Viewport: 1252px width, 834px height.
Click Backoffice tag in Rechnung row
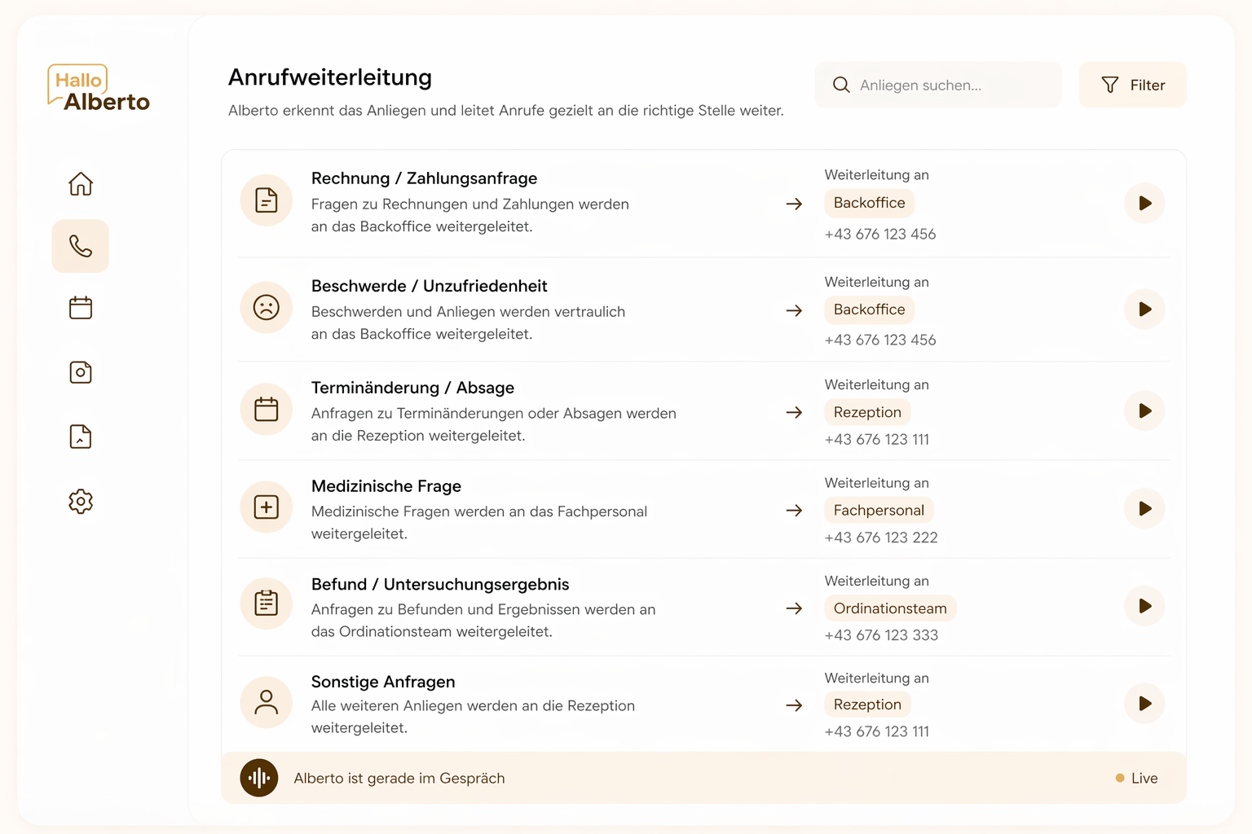[869, 203]
